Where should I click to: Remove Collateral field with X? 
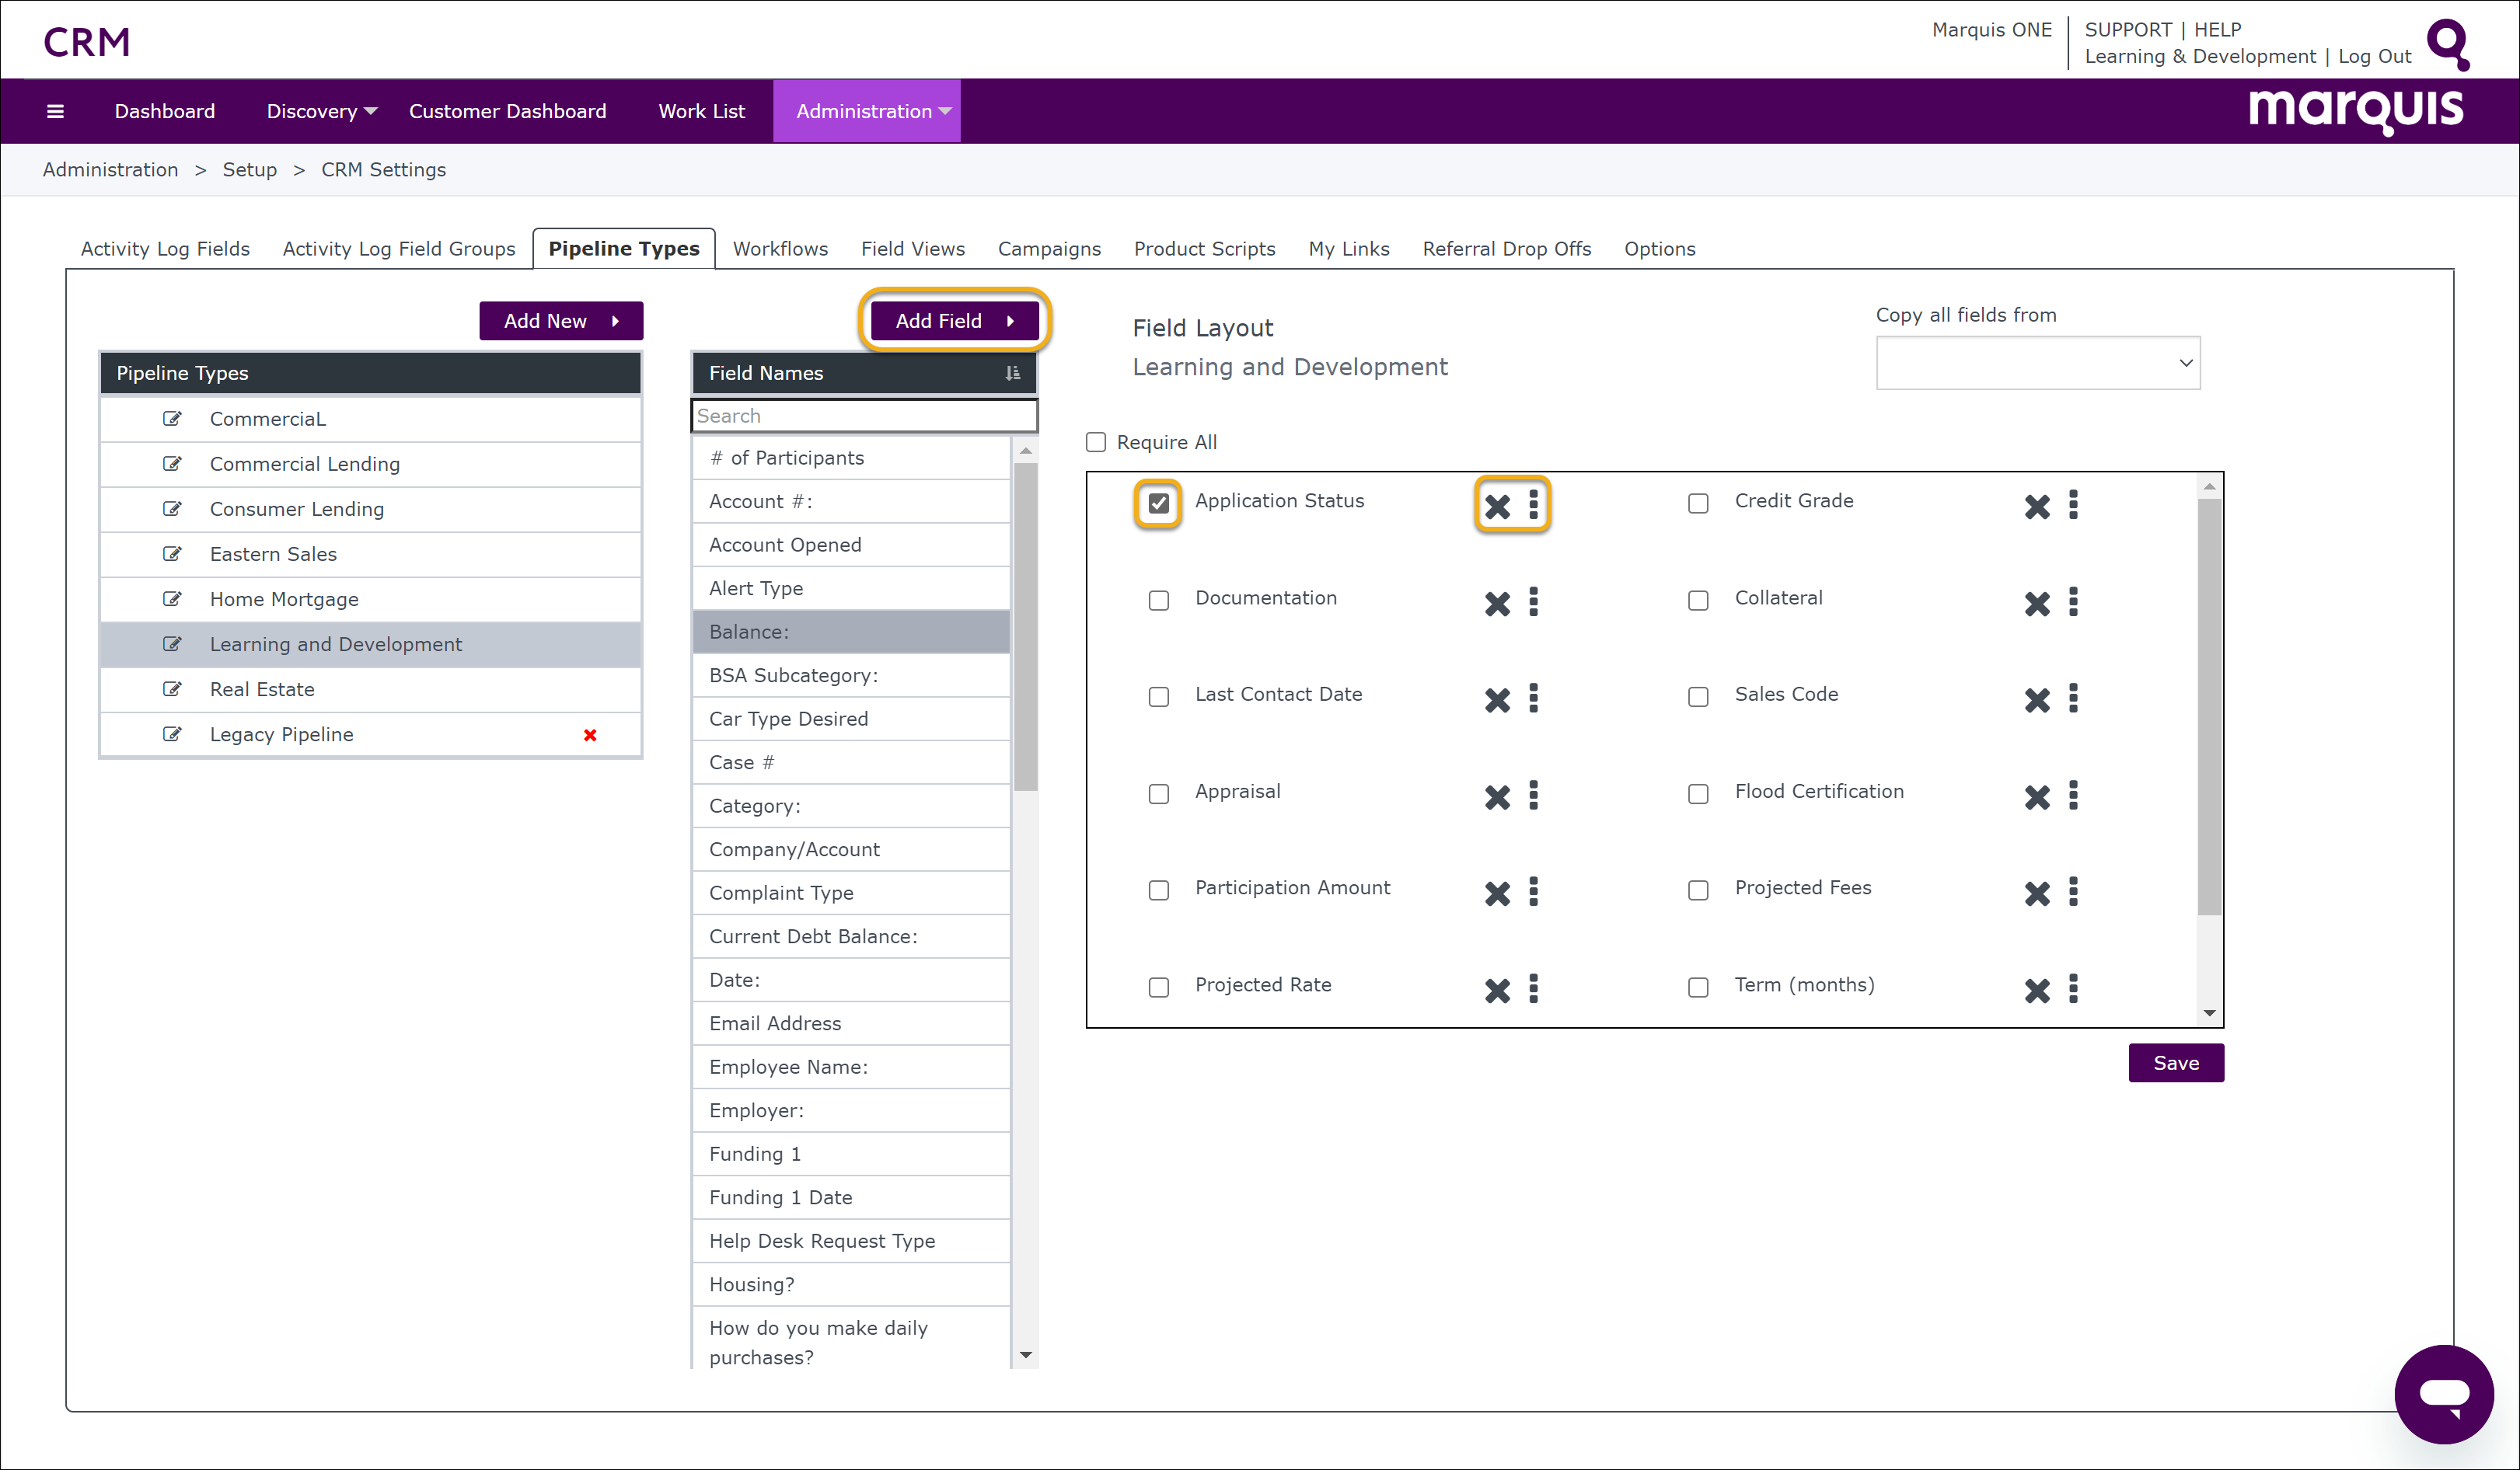coord(2037,604)
